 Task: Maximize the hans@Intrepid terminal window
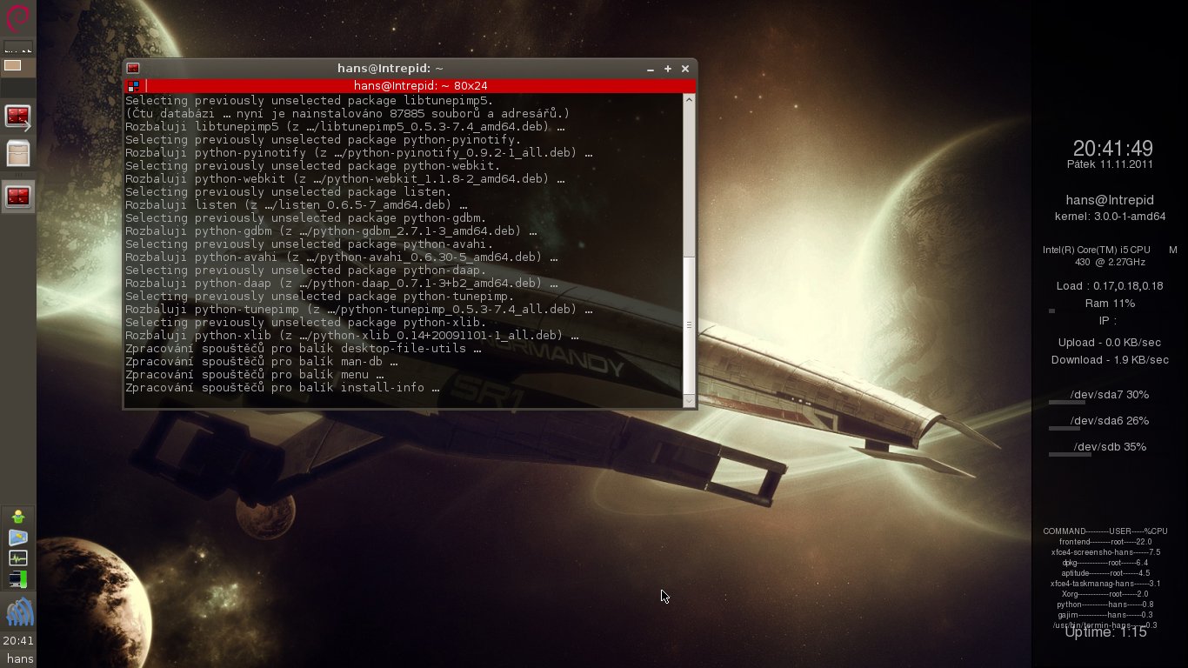tap(668, 69)
